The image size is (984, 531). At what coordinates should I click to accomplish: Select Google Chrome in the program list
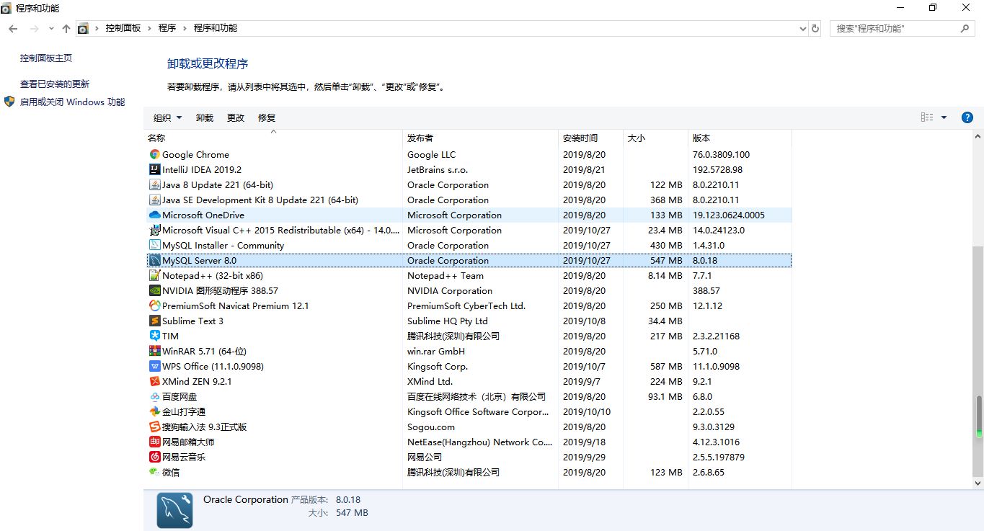coord(195,154)
